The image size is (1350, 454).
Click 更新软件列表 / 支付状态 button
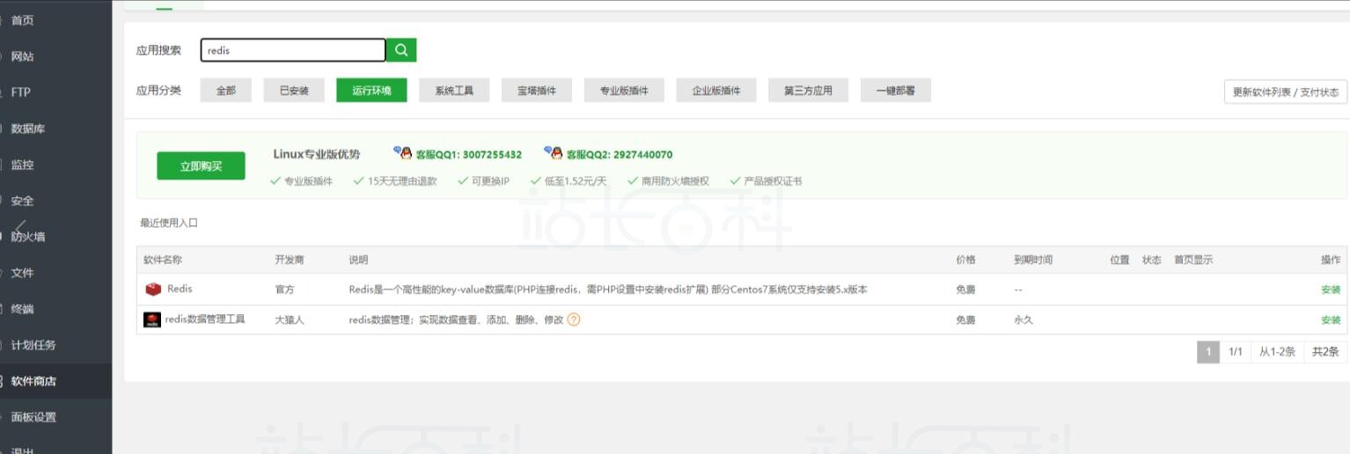tap(1285, 92)
